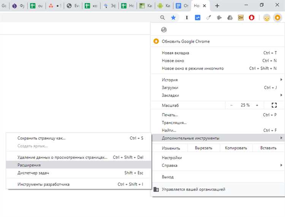
Task: Open the blue checkmark extension icon
Action: pyautogui.click(x=198, y=17)
